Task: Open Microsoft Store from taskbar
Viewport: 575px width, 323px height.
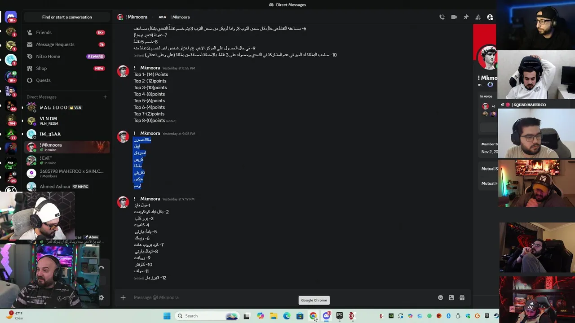Action: pyautogui.click(x=300, y=316)
